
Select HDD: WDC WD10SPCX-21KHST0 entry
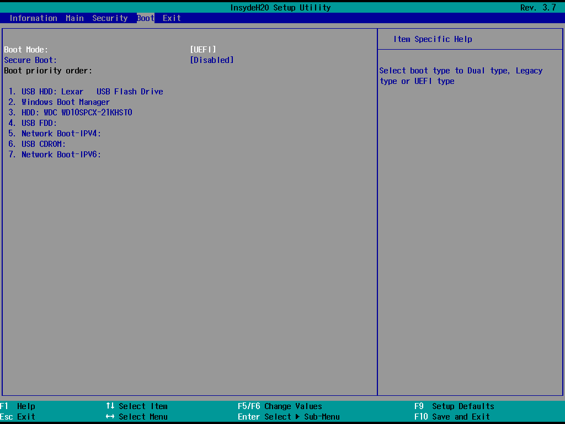coord(70,113)
